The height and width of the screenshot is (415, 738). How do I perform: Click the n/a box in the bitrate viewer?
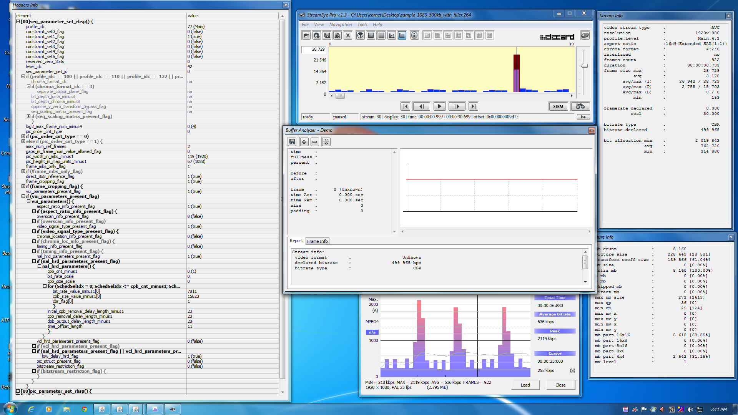(x=372, y=332)
